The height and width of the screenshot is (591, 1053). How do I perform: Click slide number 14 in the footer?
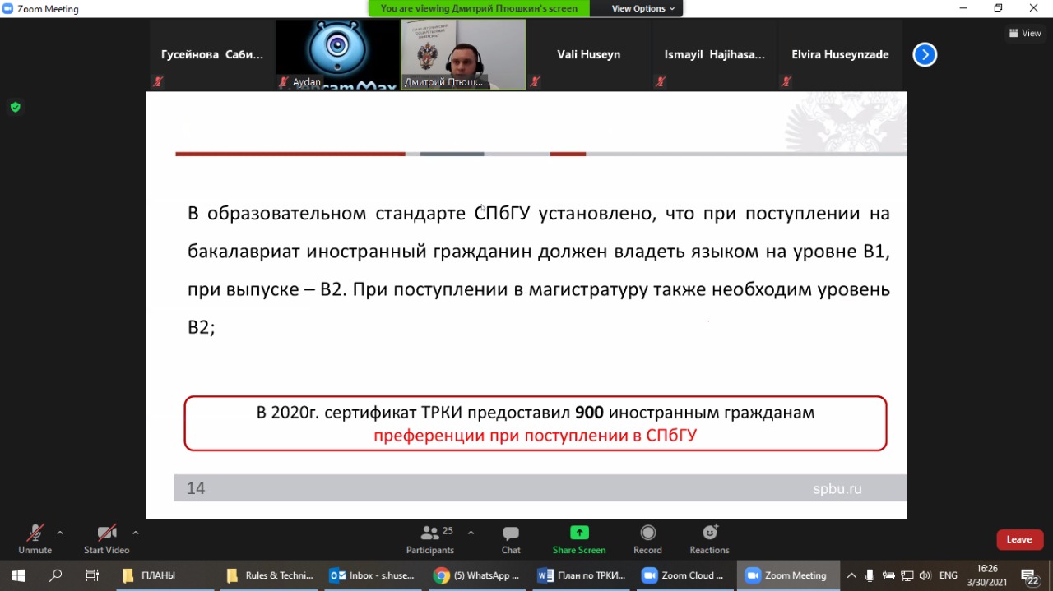click(196, 488)
